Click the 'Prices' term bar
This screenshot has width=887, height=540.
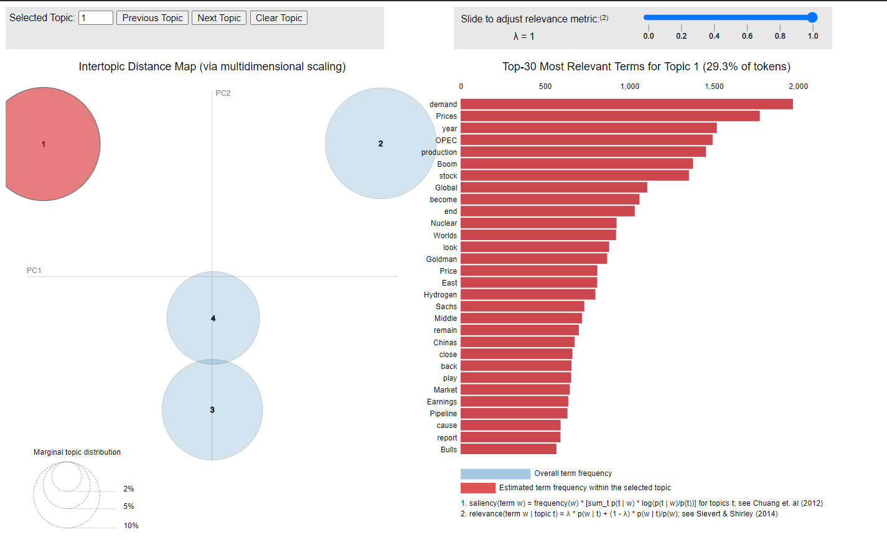click(610, 116)
